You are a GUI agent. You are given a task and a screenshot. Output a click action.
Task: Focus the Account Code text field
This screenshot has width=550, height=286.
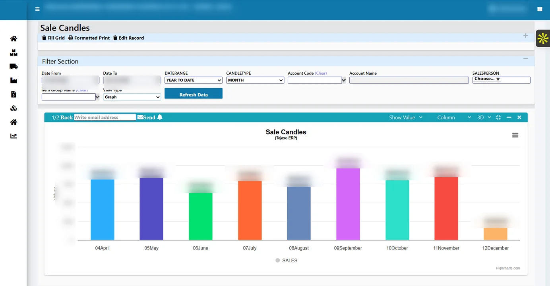pyautogui.click(x=314, y=80)
